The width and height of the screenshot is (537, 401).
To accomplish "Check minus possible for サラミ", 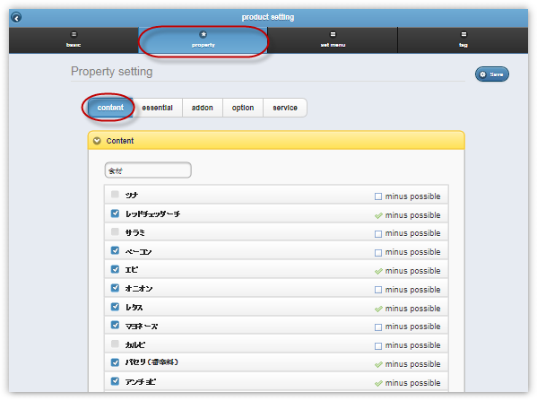I will pos(378,234).
